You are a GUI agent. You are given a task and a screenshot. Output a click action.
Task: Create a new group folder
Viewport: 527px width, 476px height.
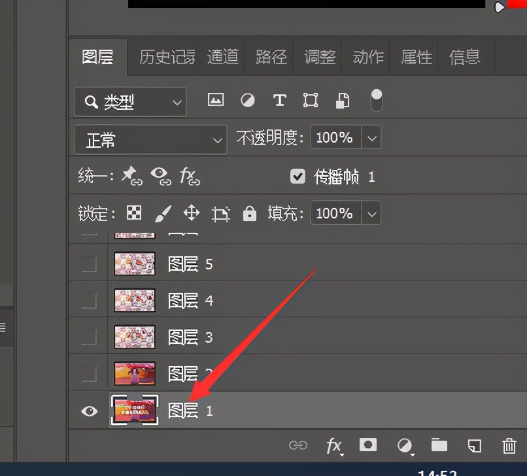tap(439, 445)
